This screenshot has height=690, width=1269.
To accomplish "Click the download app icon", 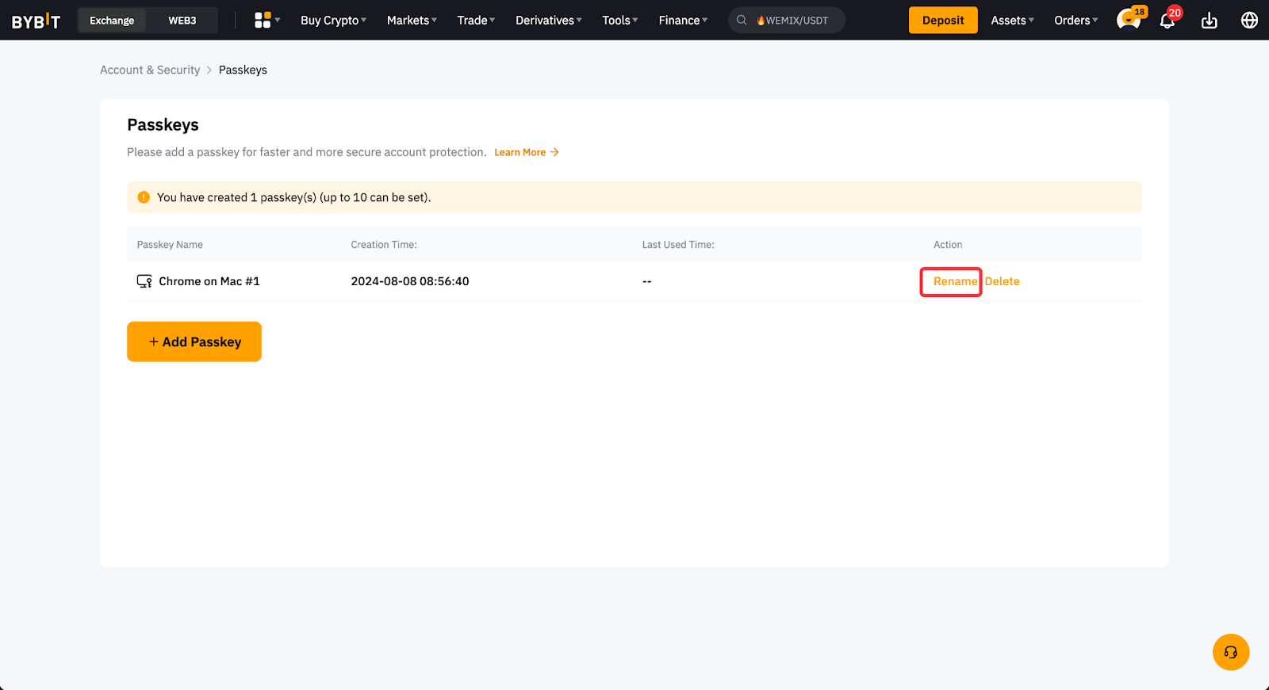I will tap(1209, 21).
